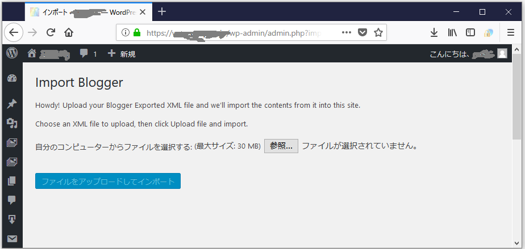
Task: Open the Dashboard from the sidebar
Action: click(12, 79)
